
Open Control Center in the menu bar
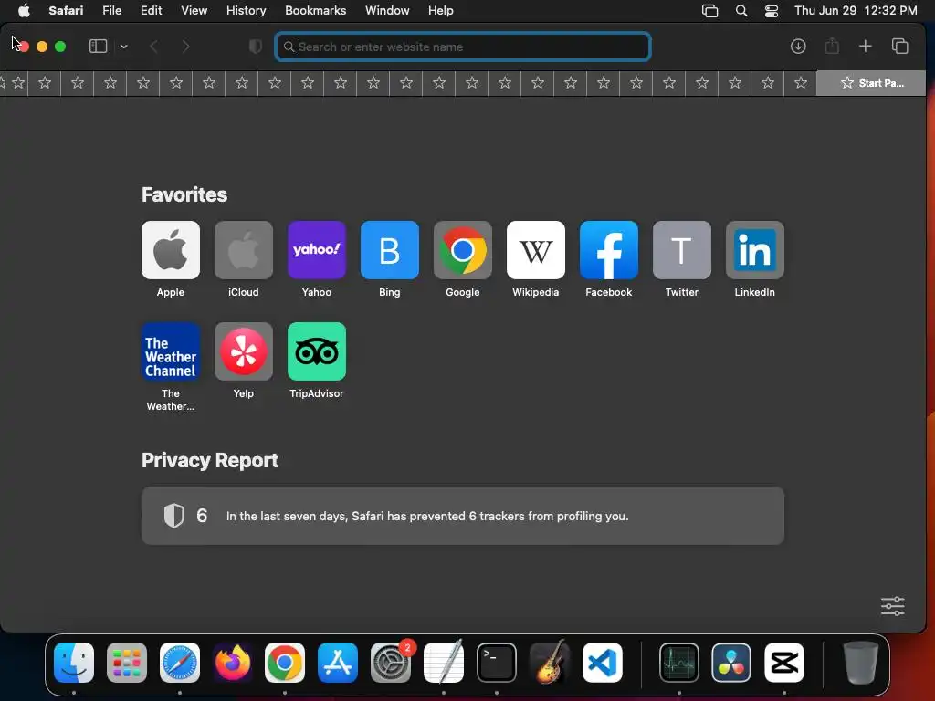771,11
